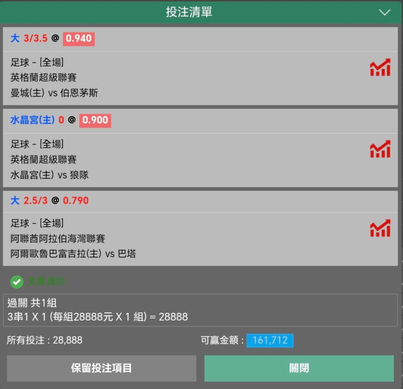Screen dimensions: 403x389
Task: Click the 大 2.5/3 bet selection text
Action: pos(29,200)
